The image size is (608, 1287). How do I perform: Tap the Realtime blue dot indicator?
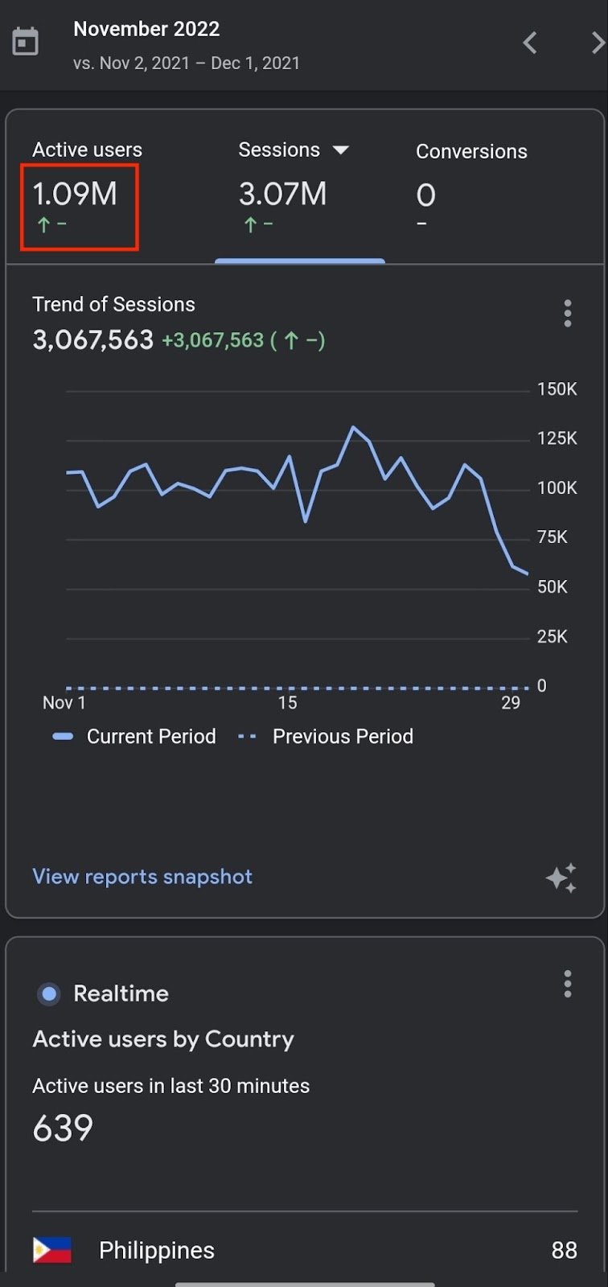tap(49, 994)
